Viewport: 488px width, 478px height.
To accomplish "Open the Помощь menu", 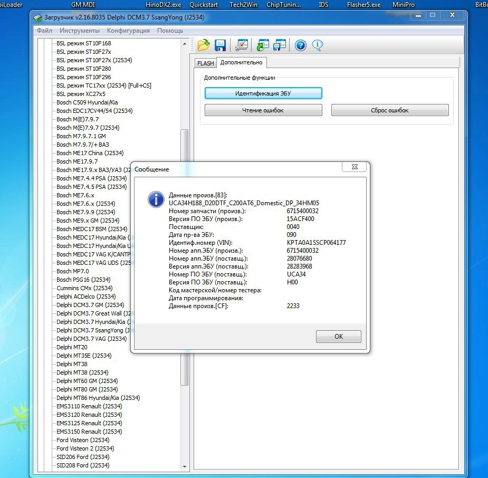I will (170, 31).
